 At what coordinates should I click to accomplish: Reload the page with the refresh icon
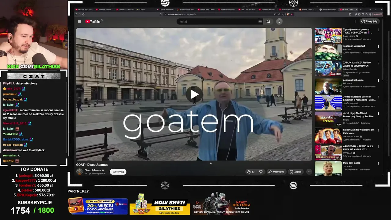(83, 14)
